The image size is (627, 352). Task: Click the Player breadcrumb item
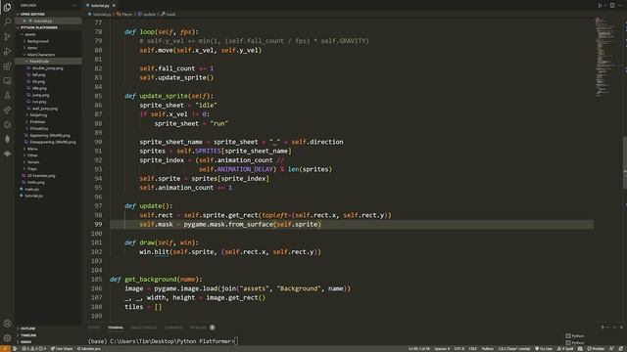click(x=124, y=14)
